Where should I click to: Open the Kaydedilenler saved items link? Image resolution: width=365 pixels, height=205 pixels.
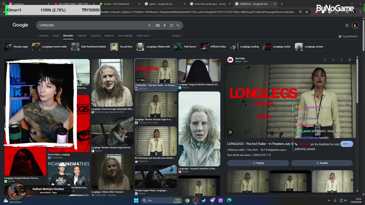[x=348, y=36]
